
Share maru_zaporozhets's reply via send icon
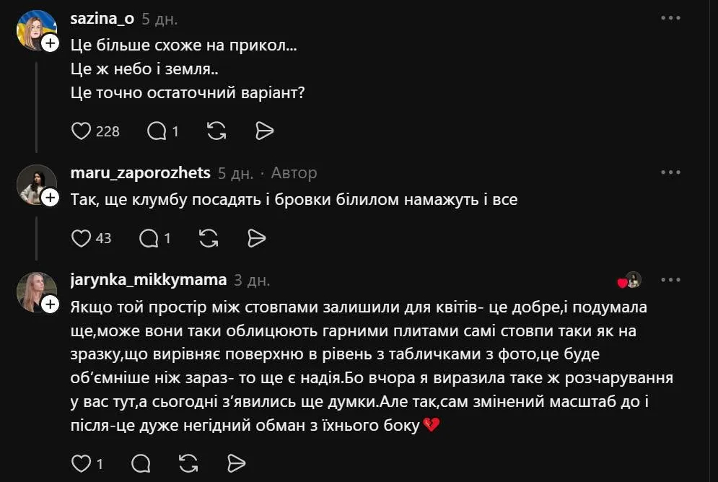coord(256,238)
